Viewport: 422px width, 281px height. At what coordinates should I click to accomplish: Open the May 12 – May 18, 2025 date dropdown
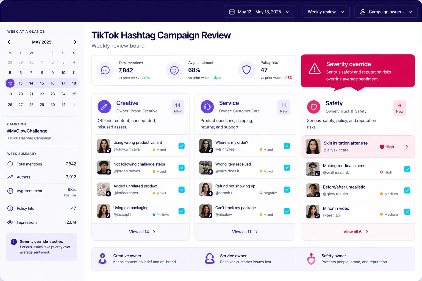(x=260, y=12)
